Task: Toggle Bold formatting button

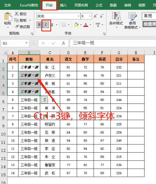Action: pos(39,25)
